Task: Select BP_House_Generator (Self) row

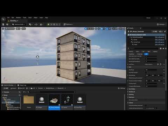Action: pos(146,35)
